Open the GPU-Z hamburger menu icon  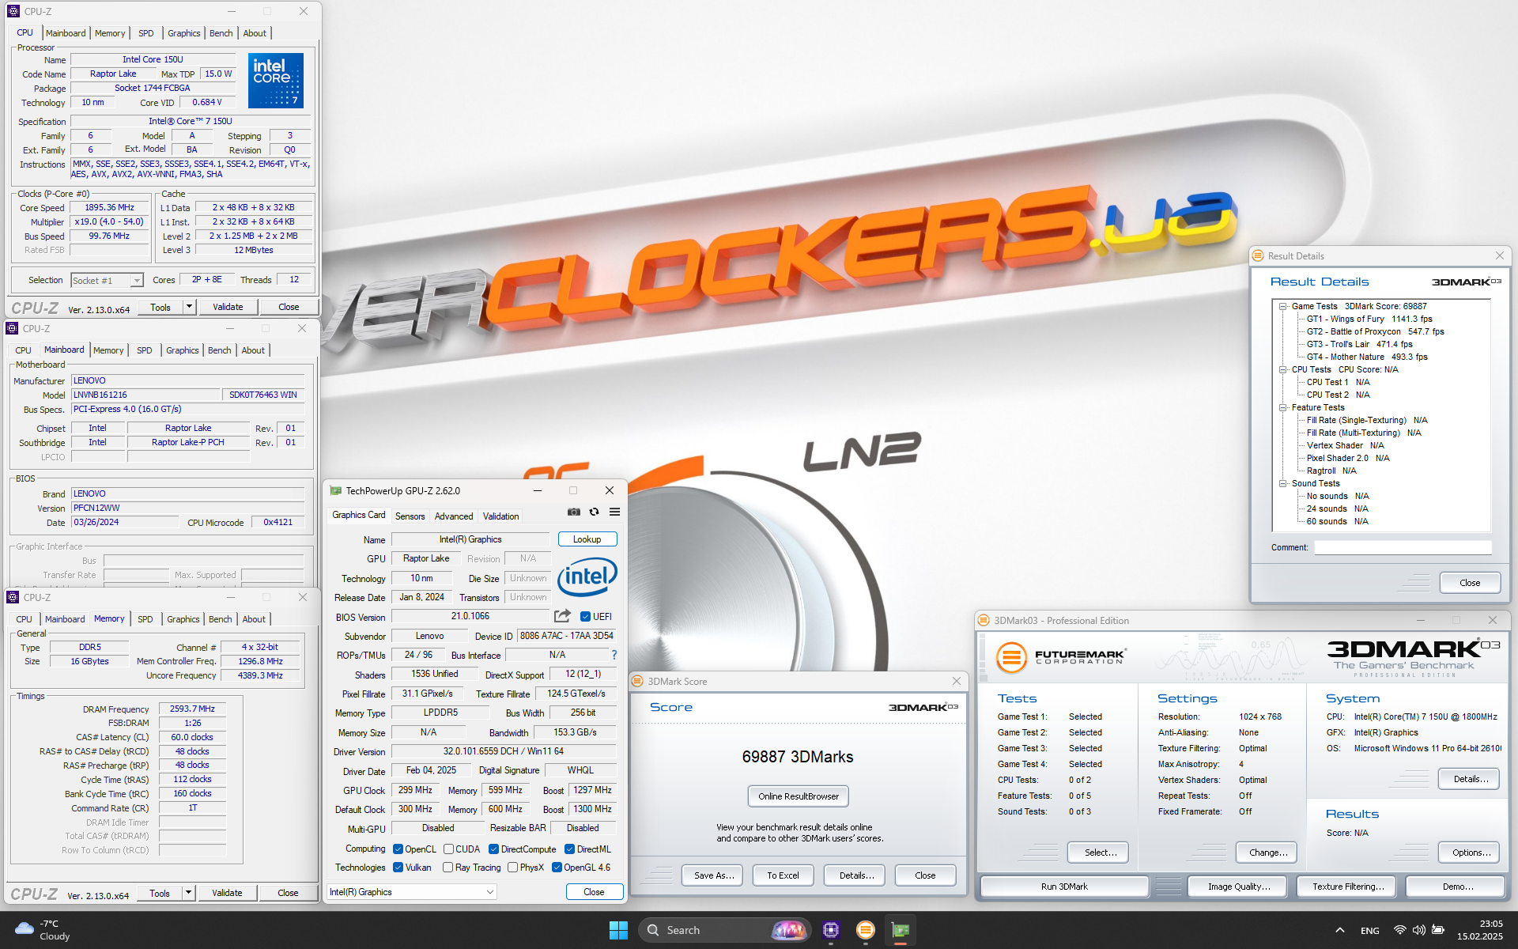click(615, 512)
